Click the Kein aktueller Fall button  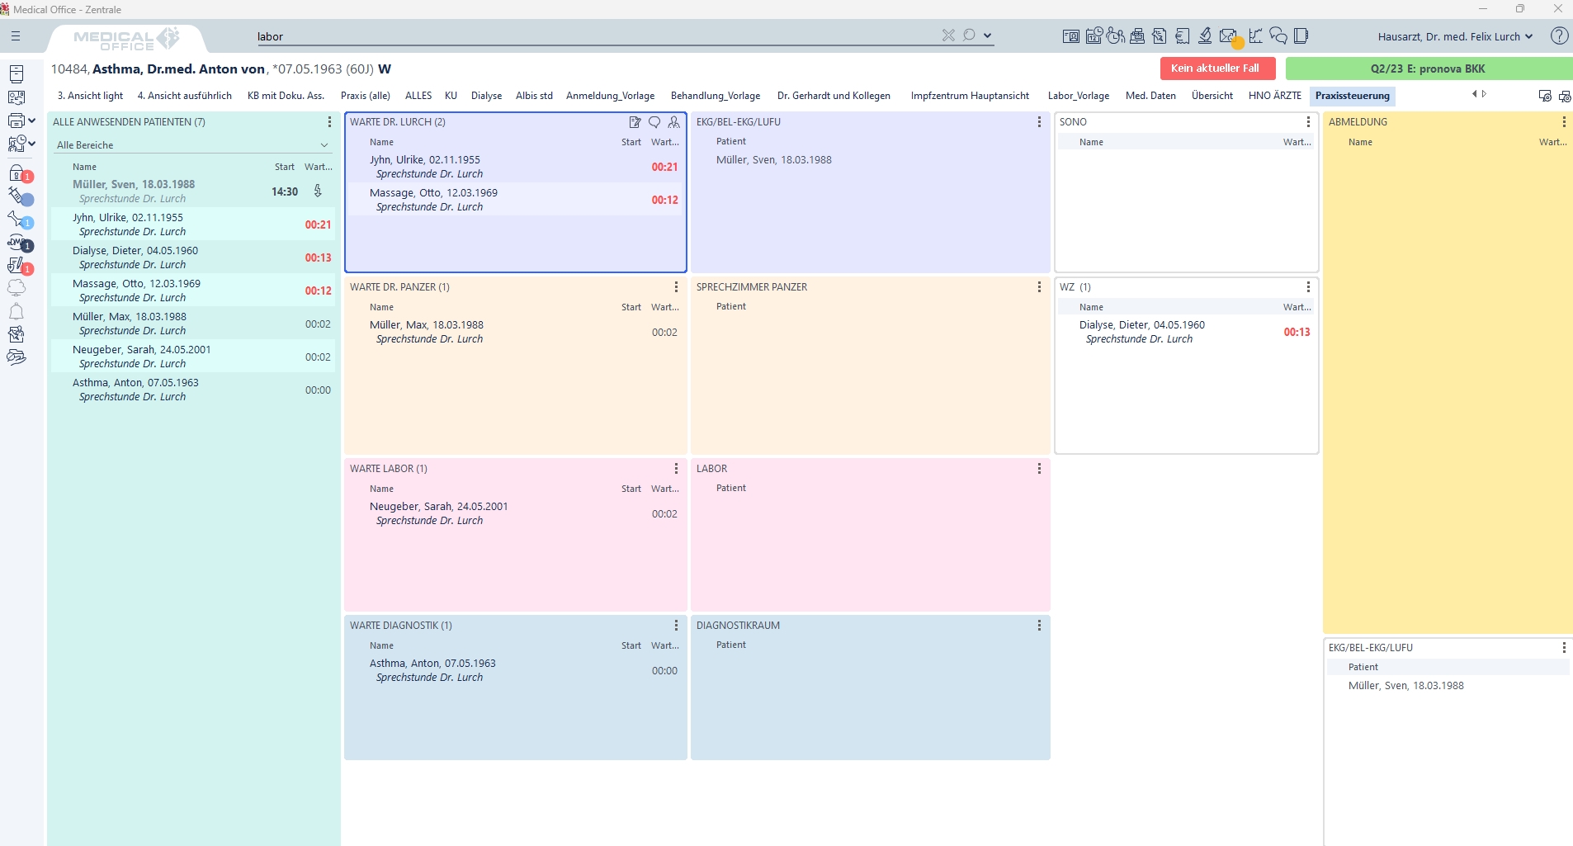[1217, 69]
